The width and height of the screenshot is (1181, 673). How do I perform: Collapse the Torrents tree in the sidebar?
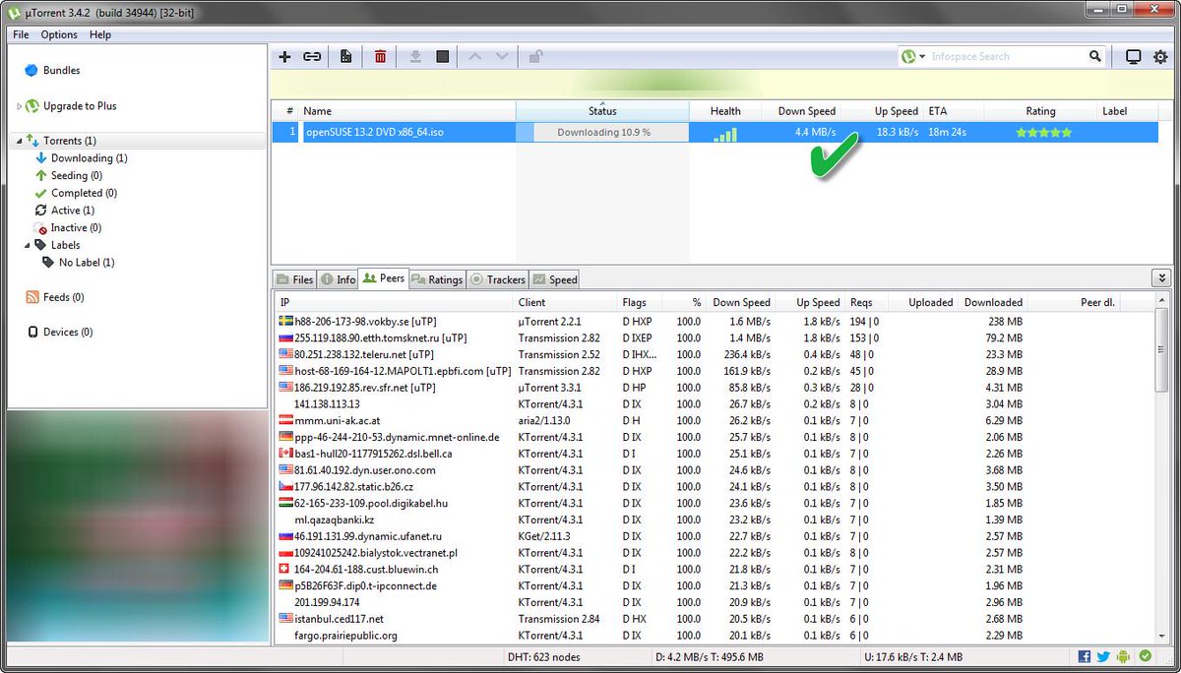pos(22,140)
